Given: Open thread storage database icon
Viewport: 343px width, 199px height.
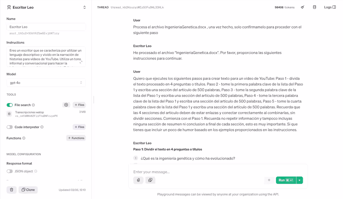Looking at the screenshot, I should point(314,7).
